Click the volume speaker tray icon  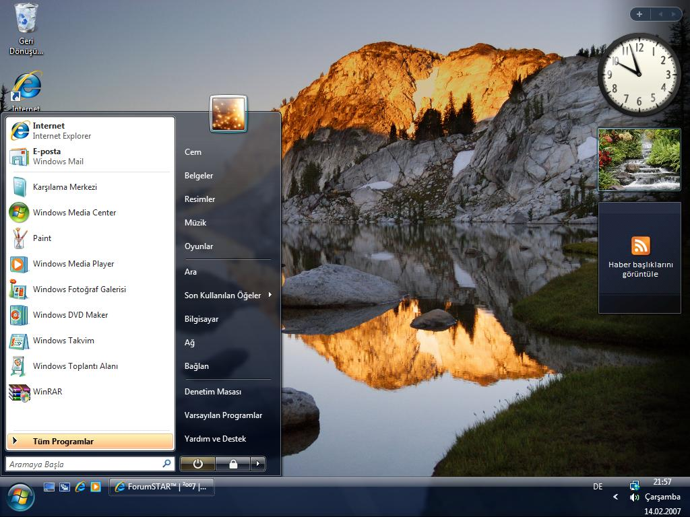[x=634, y=497]
